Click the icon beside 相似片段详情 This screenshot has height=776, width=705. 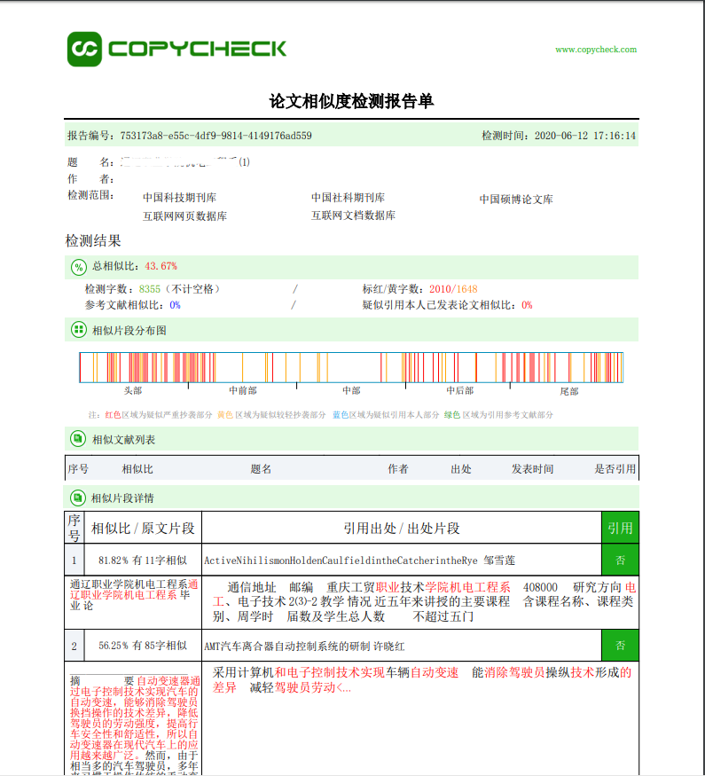pos(78,498)
